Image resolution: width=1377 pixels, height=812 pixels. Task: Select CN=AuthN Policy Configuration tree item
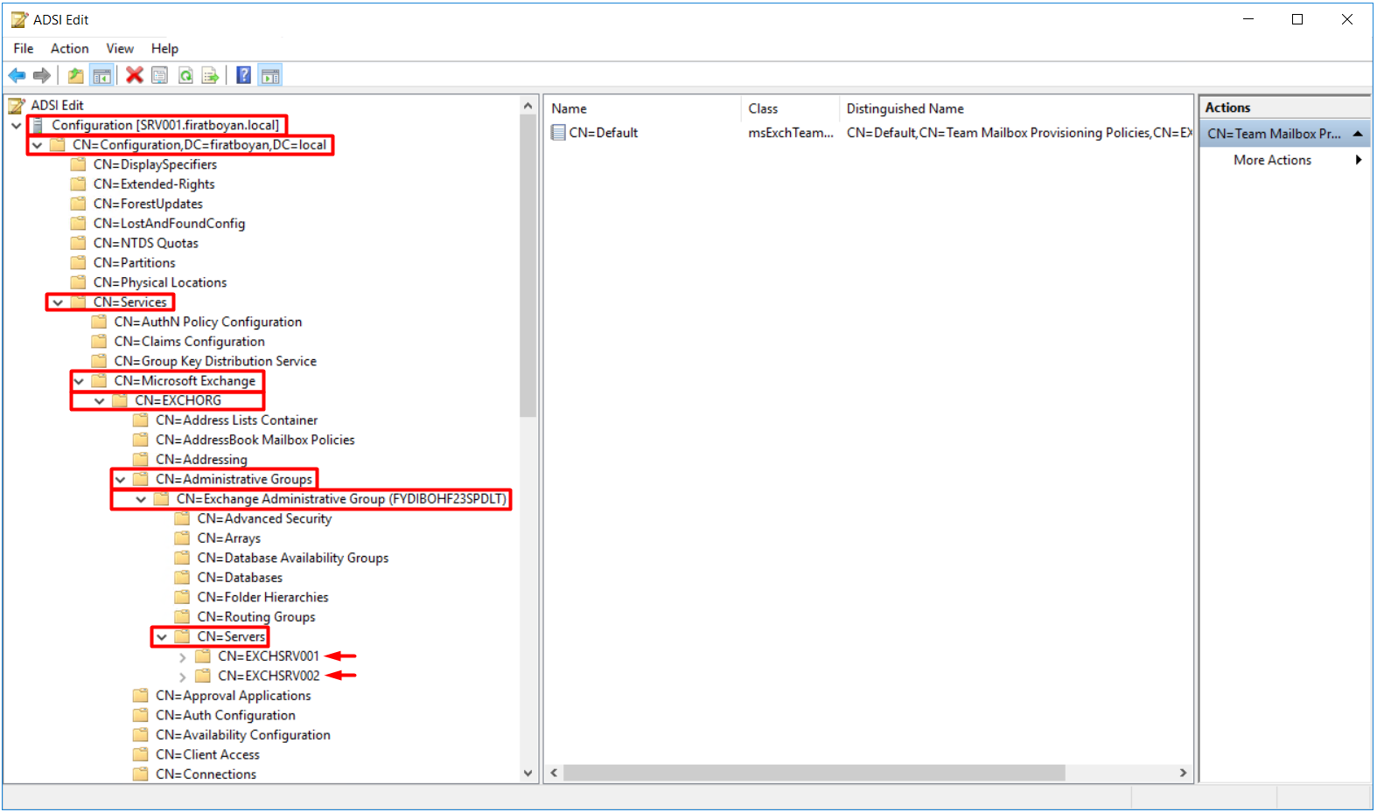[x=208, y=322]
